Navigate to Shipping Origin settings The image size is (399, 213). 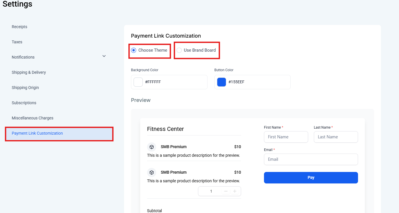25,88
